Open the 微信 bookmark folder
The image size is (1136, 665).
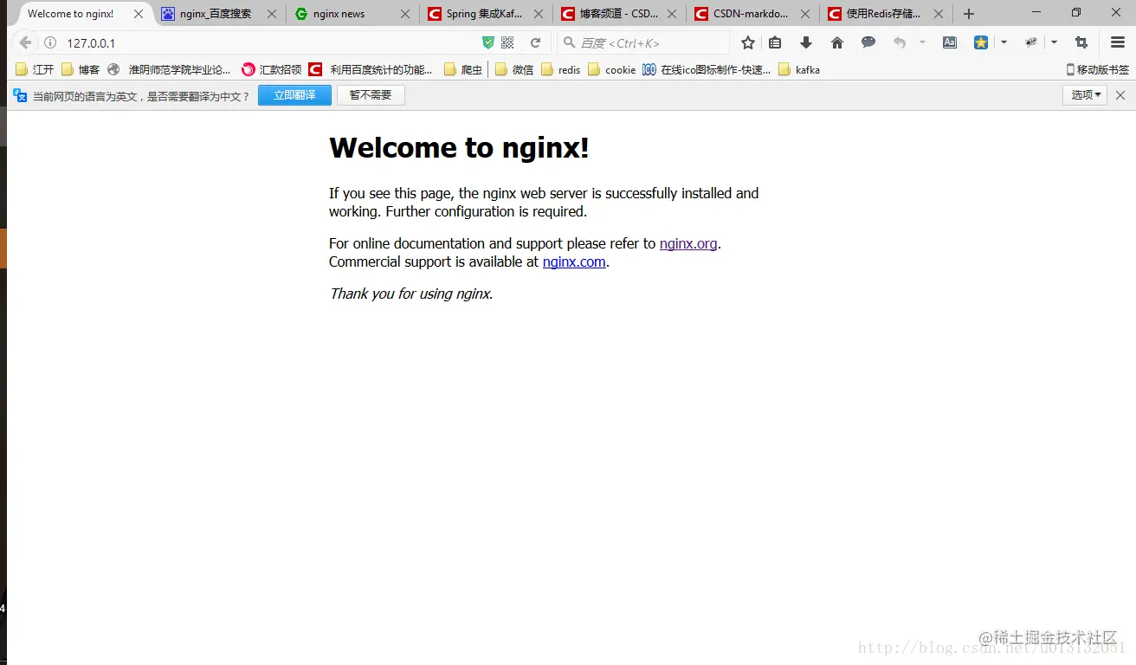(514, 70)
